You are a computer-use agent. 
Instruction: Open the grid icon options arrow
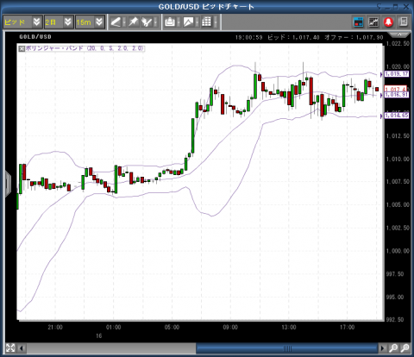216,22
